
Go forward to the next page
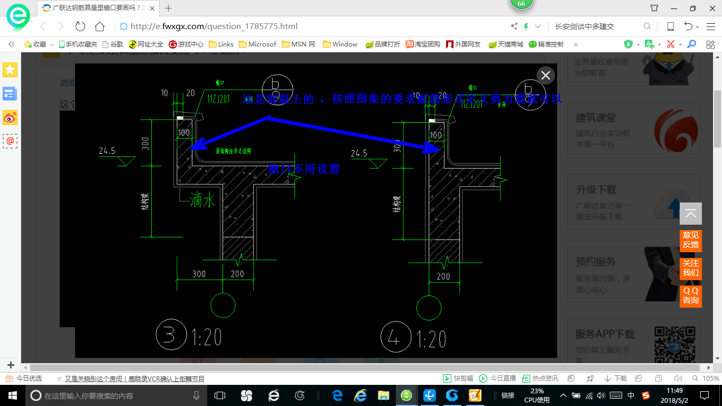pyautogui.click(x=61, y=26)
